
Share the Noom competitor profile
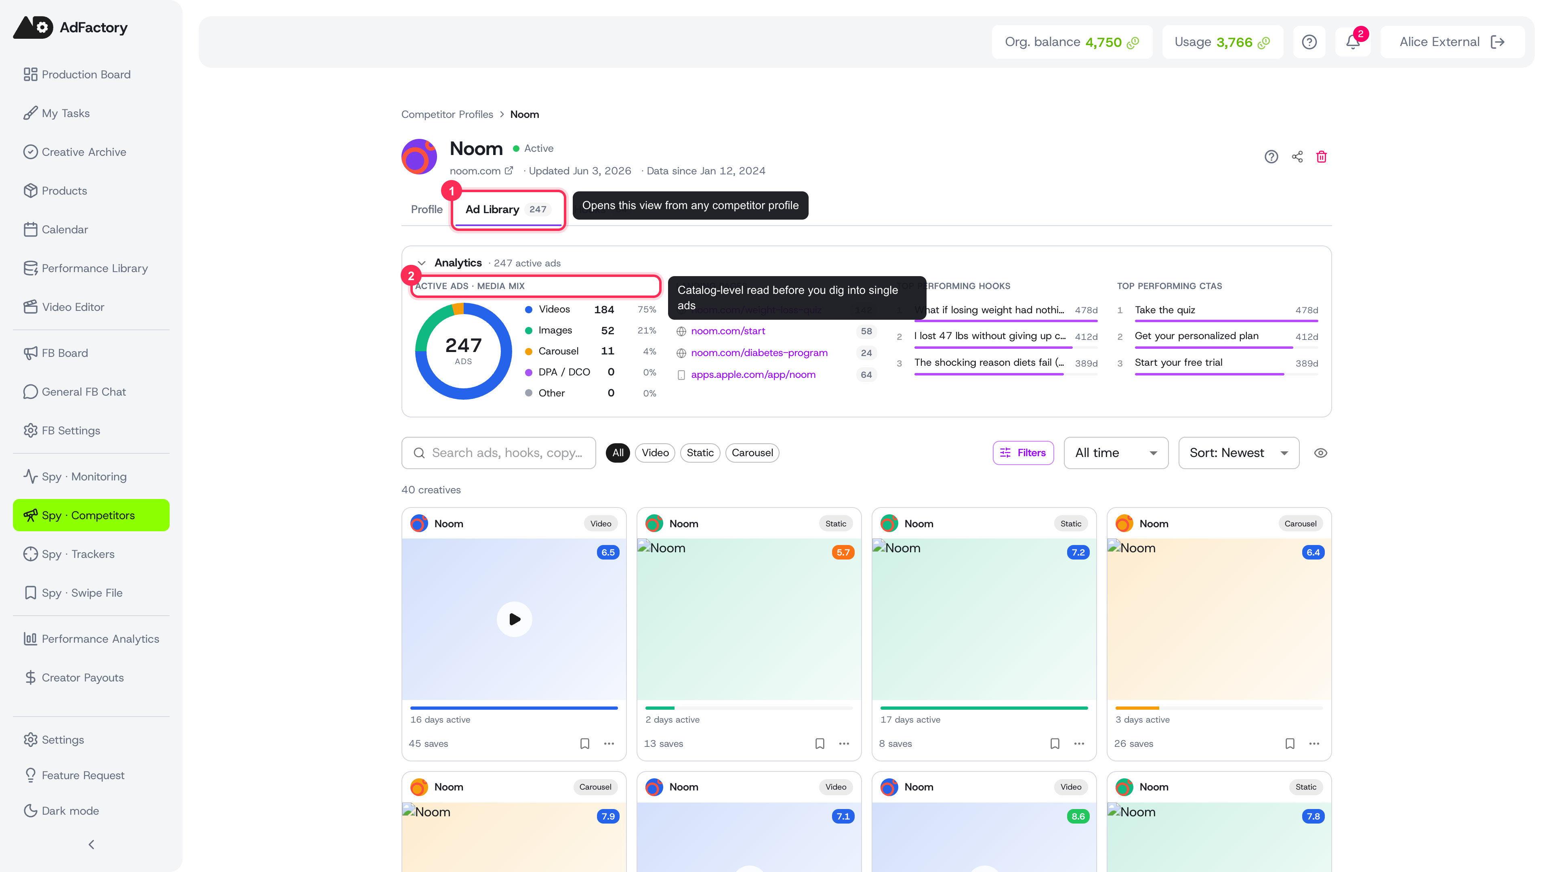(1297, 157)
